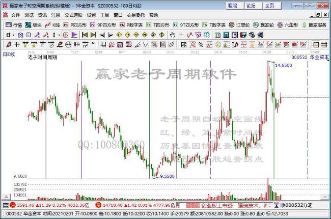Open the 窗口 menu
The width and height of the screenshot is (331, 219).
click(118, 15)
